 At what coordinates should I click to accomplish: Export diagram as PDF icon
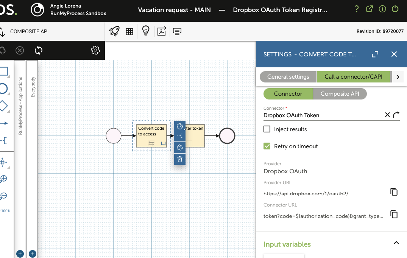click(x=161, y=31)
